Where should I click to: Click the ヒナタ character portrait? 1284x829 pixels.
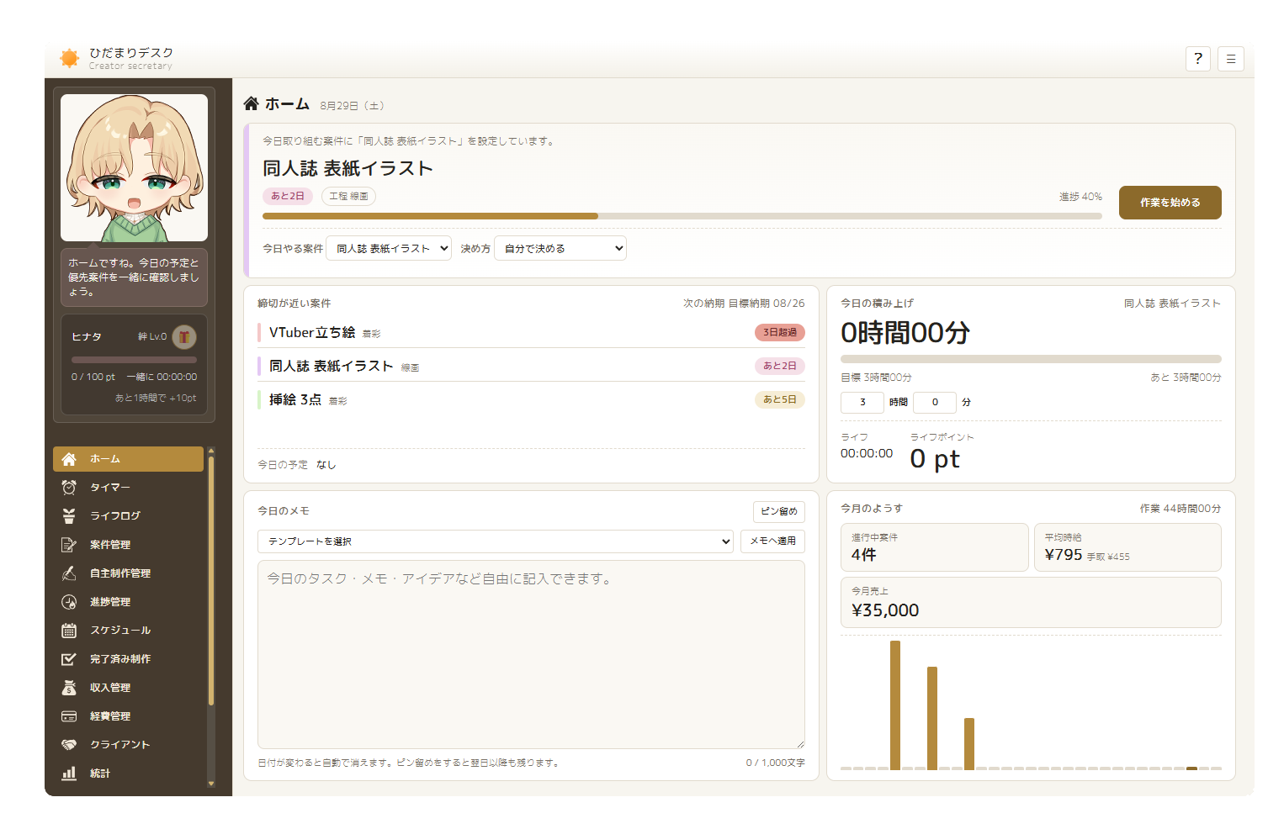click(135, 167)
